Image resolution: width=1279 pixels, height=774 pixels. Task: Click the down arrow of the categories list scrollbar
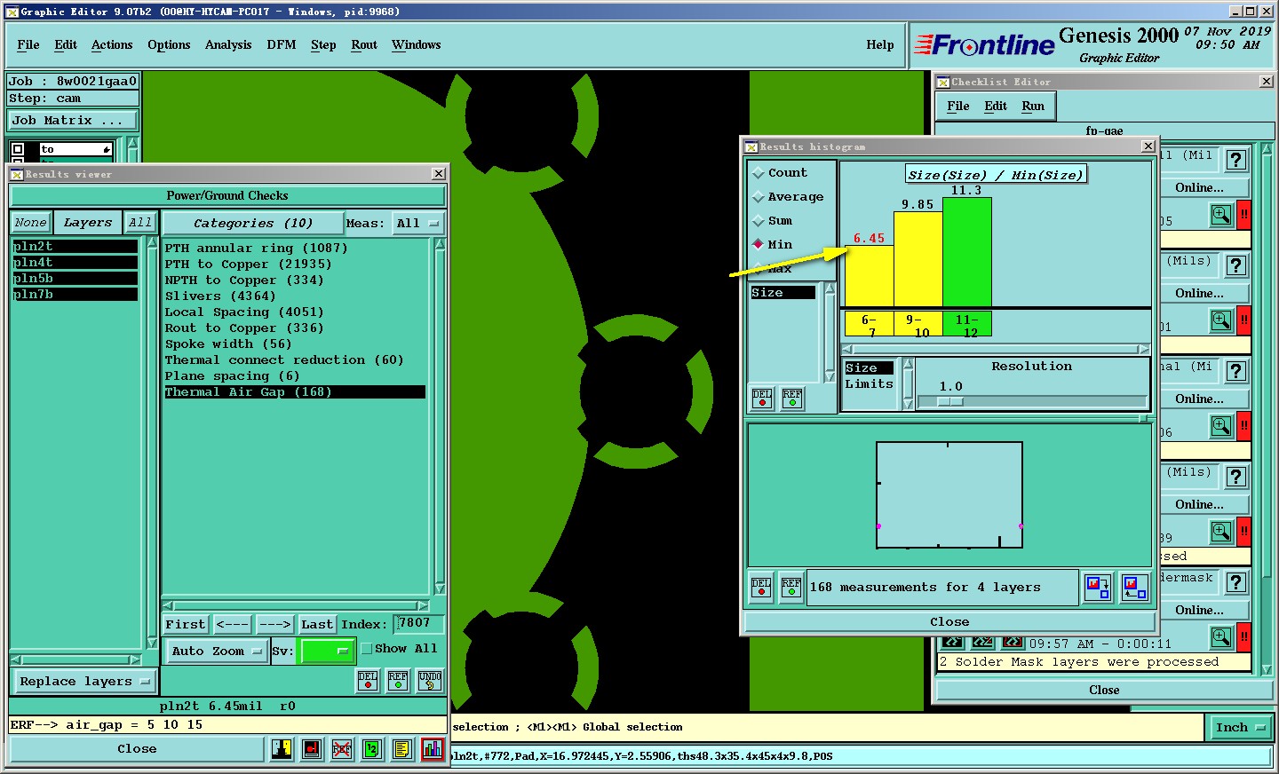click(440, 588)
